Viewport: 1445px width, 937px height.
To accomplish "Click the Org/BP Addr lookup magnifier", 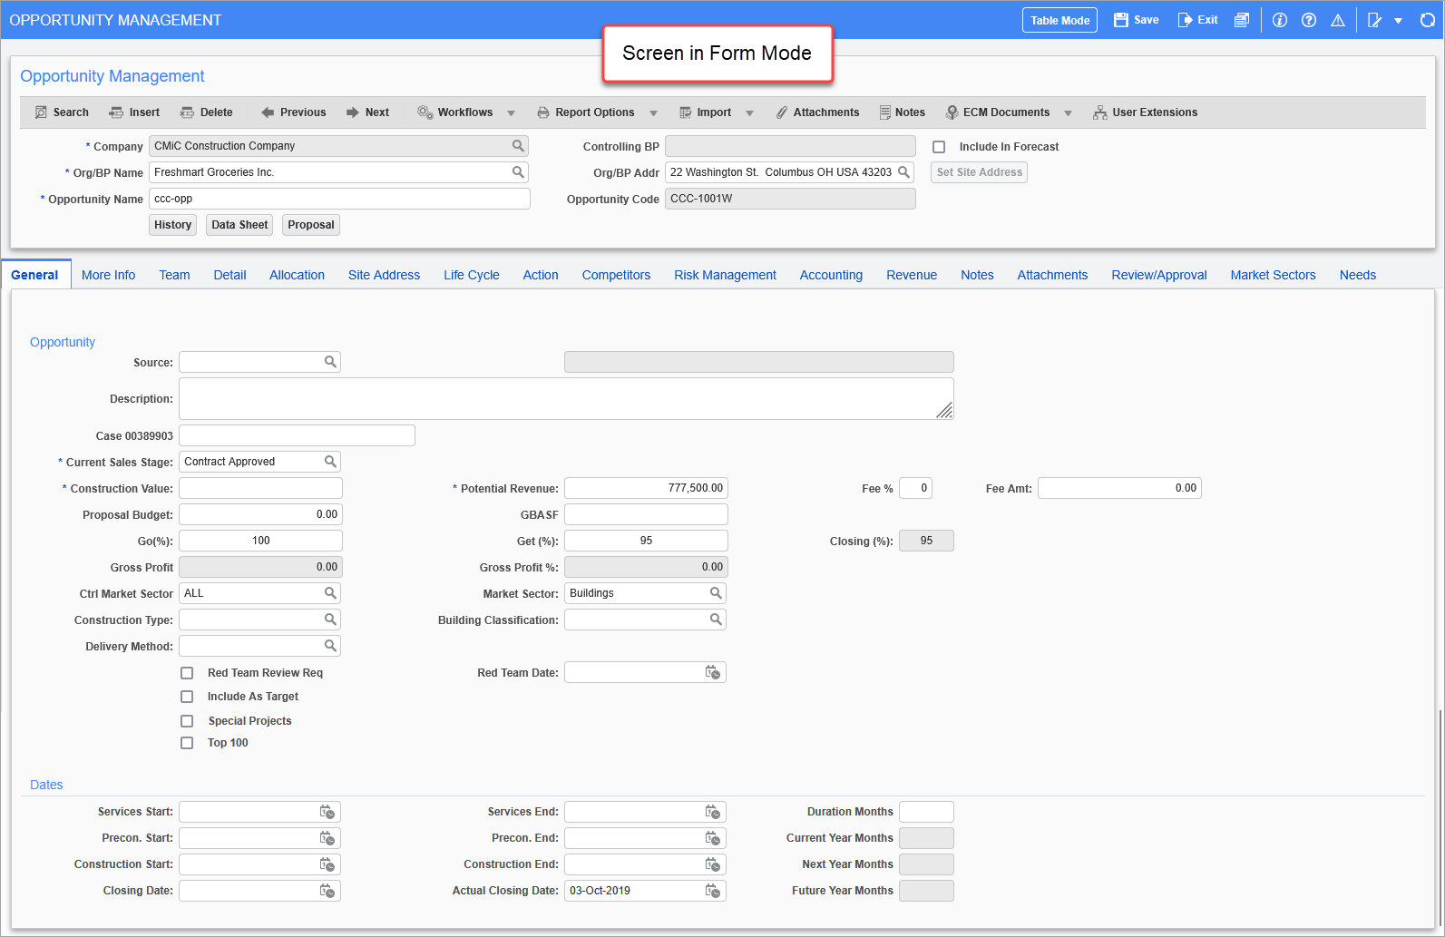I will click(903, 172).
